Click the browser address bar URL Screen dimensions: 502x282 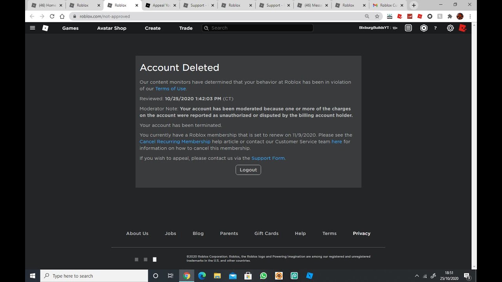click(105, 16)
